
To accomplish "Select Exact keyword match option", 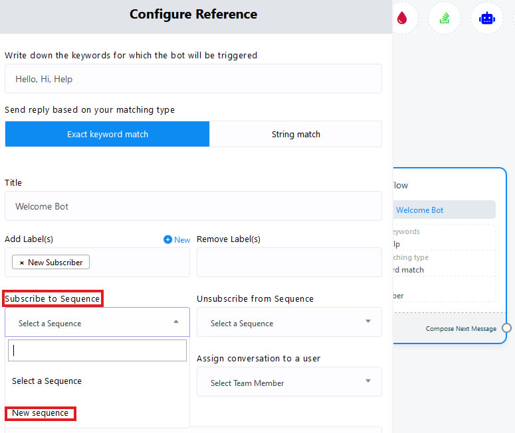I will coord(108,134).
